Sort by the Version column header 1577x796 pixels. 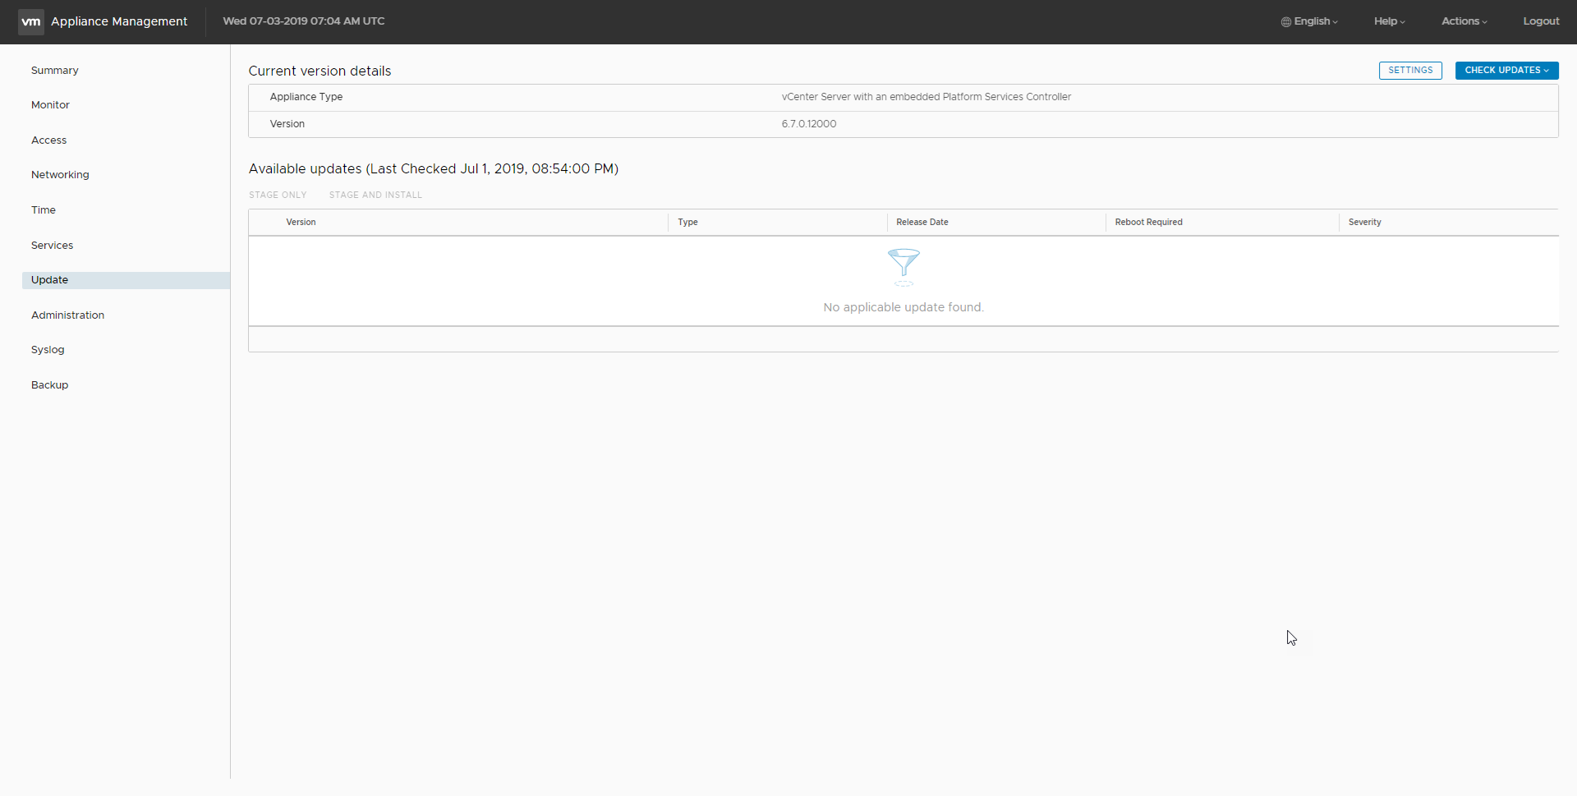(301, 223)
